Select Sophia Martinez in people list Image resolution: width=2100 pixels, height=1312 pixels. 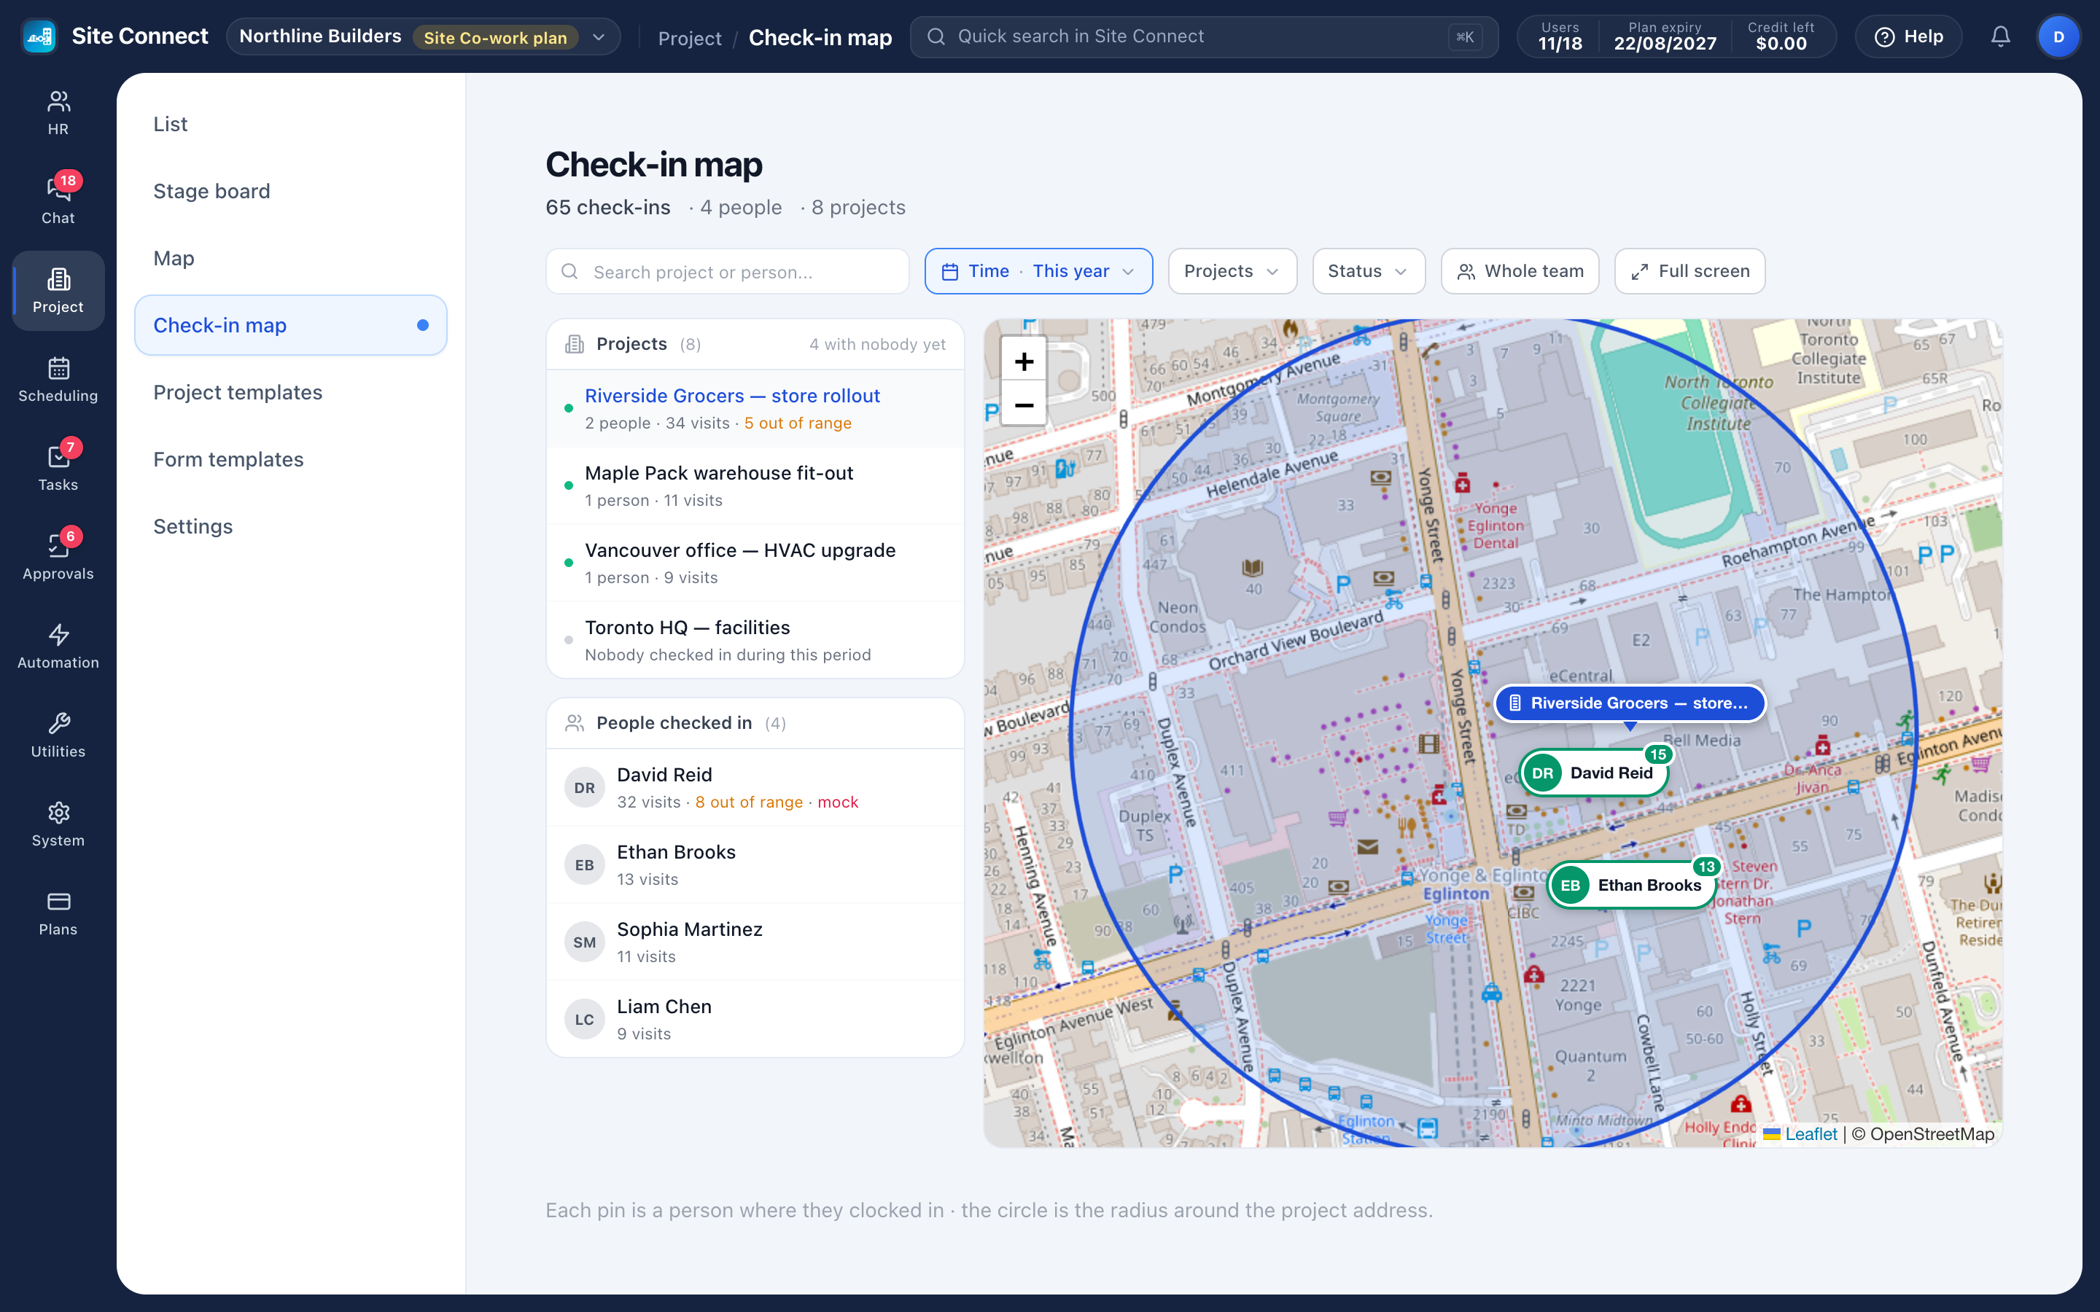tap(755, 942)
